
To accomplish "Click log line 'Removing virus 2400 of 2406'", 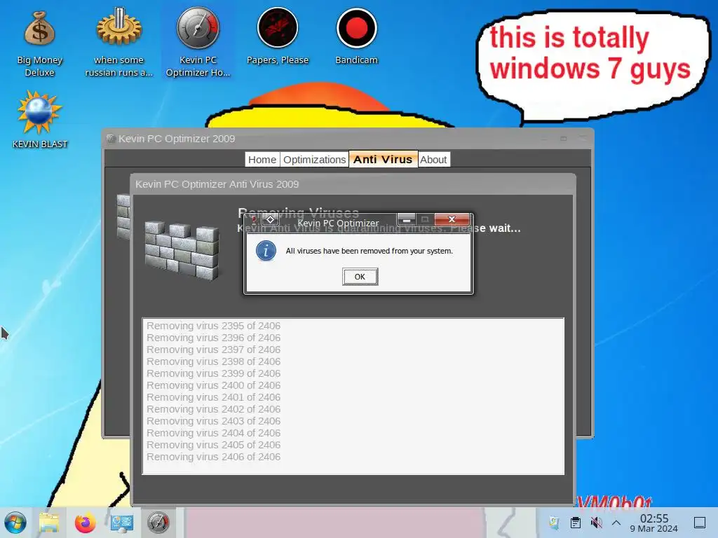I will click(x=213, y=385).
